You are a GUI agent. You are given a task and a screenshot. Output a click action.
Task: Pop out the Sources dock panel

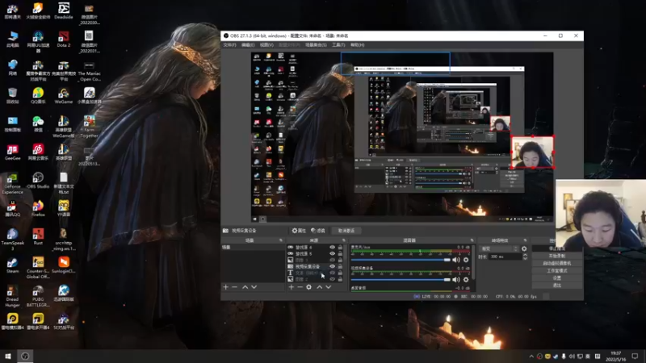pyautogui.click(x=344, y=240)
